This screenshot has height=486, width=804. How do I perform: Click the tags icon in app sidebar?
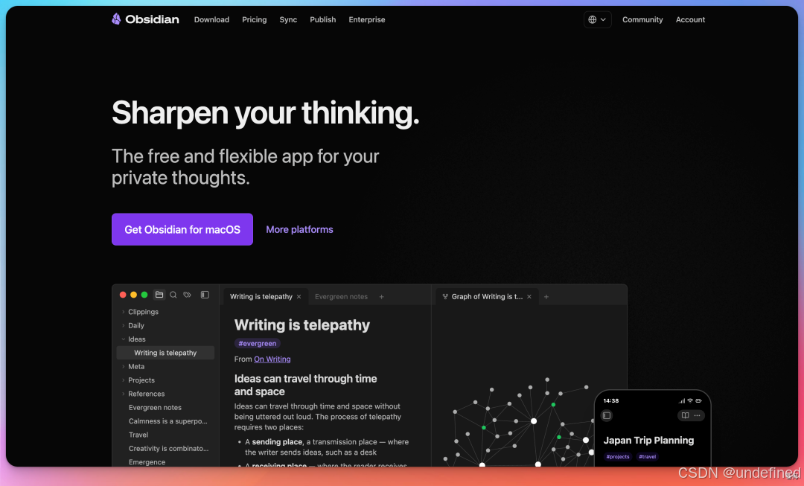[x=187, y=295]
